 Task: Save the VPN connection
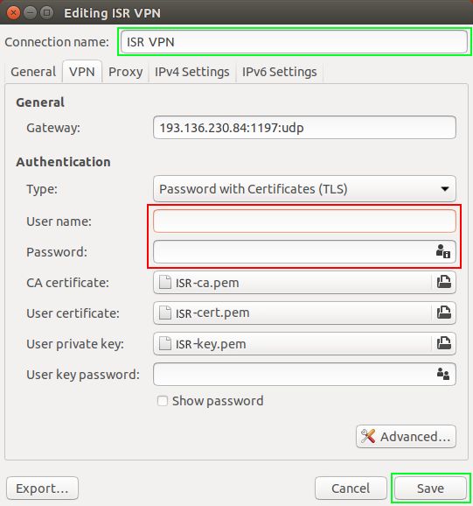[x=430, y=488]
